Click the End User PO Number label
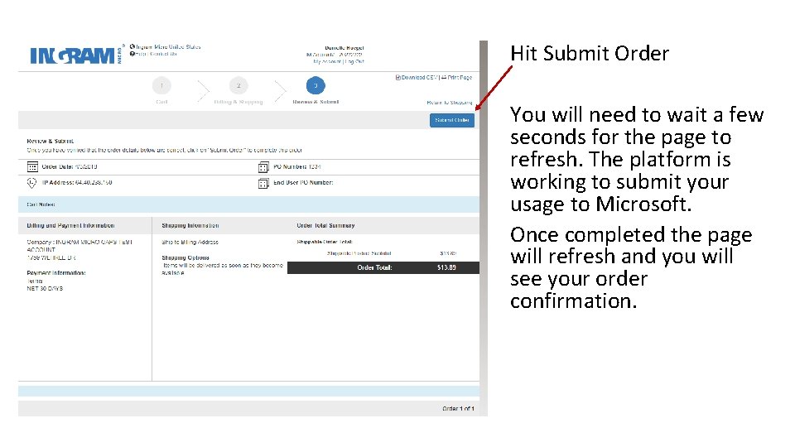Screen dimensions: 795x447 303,182
